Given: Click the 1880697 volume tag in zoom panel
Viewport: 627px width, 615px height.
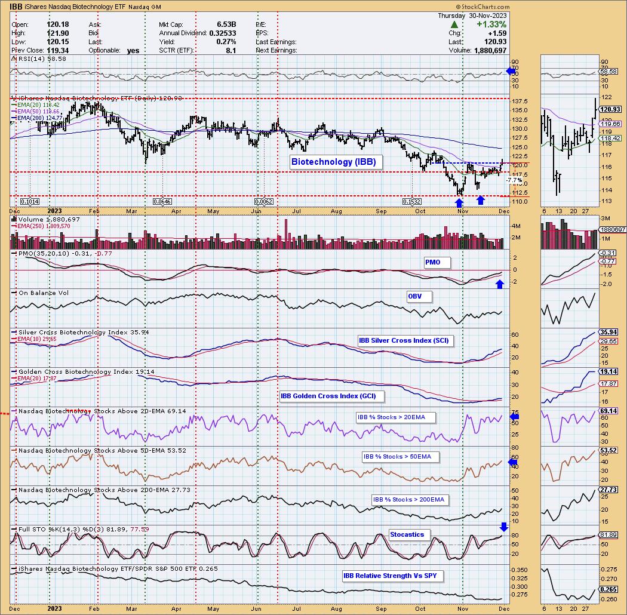Looking at the screenshot, I should 611,229.
